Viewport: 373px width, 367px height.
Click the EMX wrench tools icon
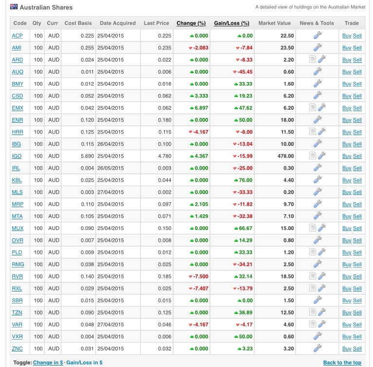click(321, 107)
